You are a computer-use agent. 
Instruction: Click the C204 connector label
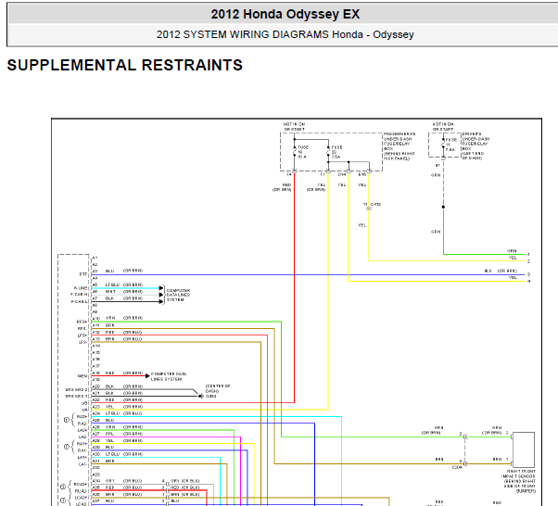point(457,467)
